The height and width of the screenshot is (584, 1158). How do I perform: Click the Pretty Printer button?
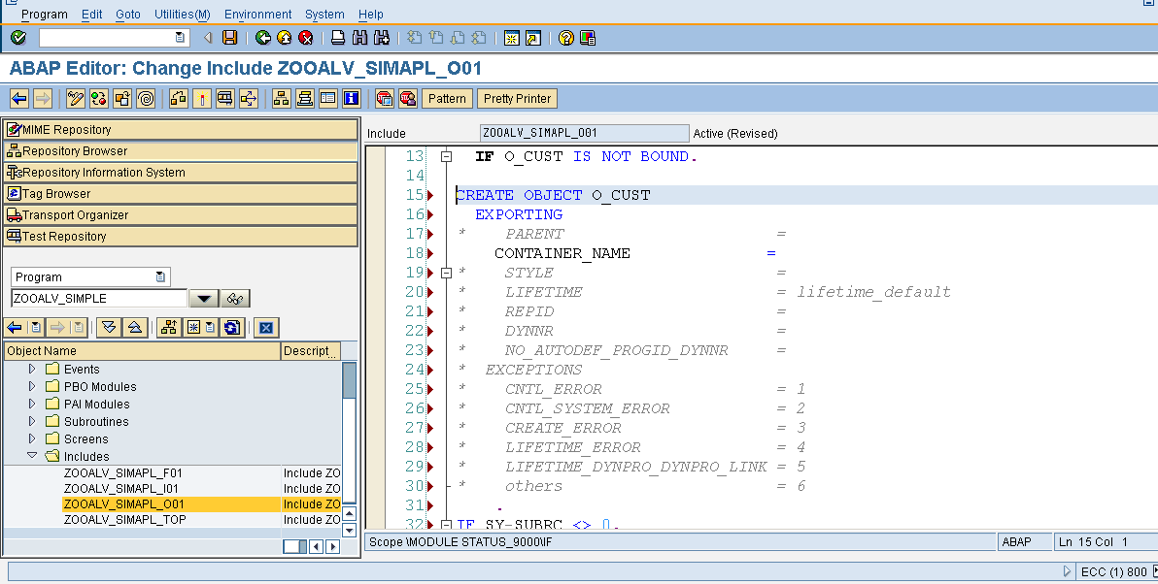point(517,98)
